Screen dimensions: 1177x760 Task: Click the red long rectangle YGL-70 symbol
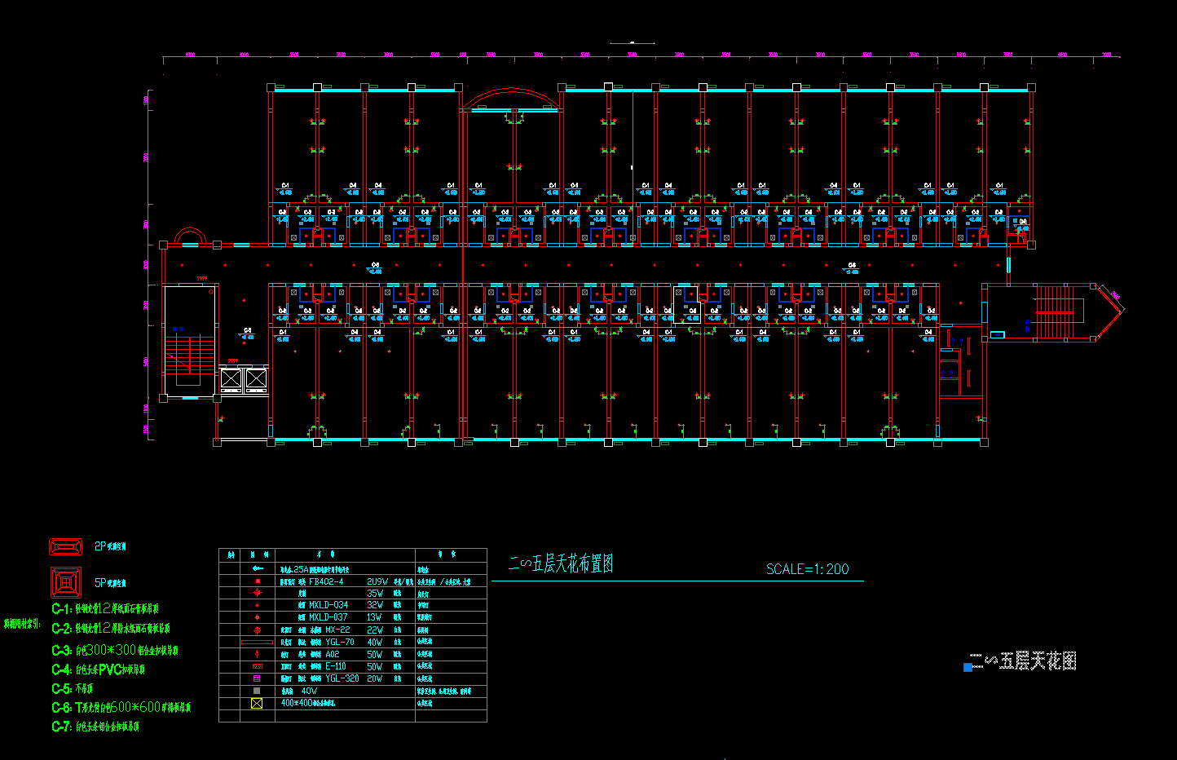tap(257, 643)
